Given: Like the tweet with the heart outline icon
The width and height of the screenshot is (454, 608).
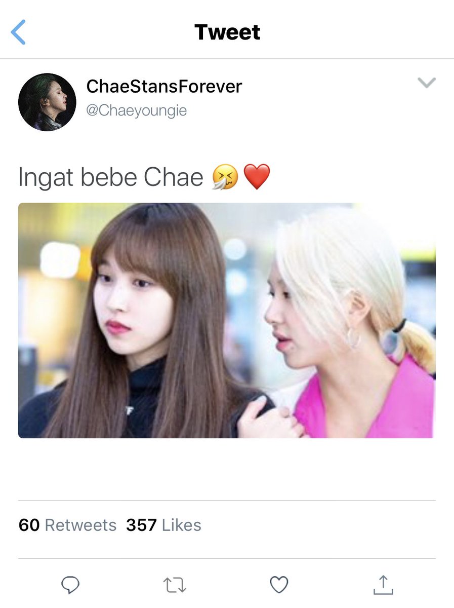Looking at the screenshot, I should click(279, 585).
